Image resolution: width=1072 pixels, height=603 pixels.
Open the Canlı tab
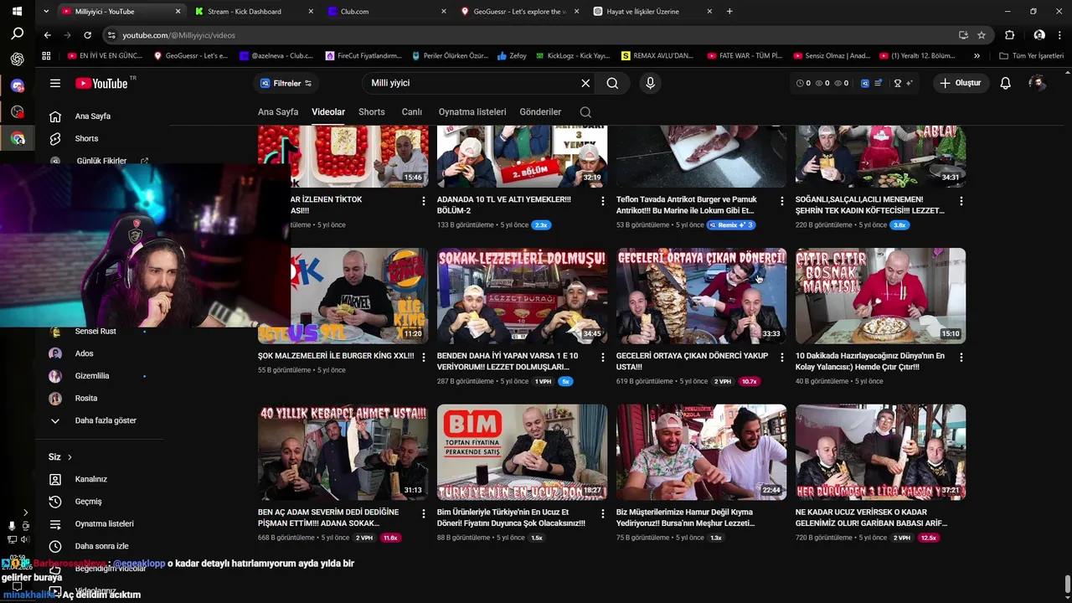click(x=412, y=112)
